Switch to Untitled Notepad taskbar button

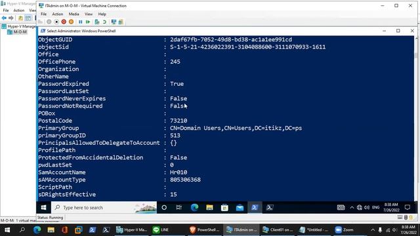point(314,230)
